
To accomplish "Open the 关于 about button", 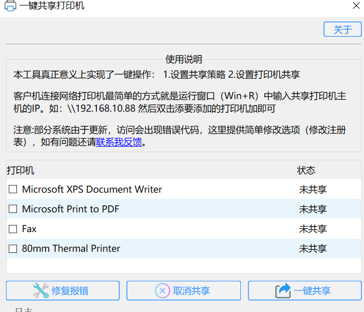I will point(343,29).
